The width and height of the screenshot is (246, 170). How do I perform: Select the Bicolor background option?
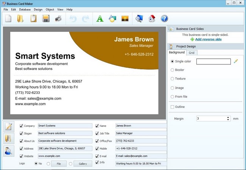click(173, 70)
